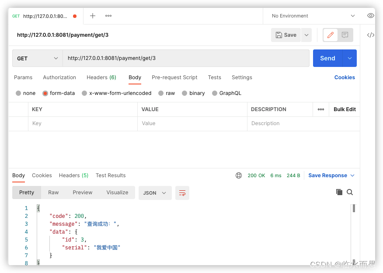Screen dimensions: 383x273
Task: Select the GET request tab at top
Action: point(45,16)
